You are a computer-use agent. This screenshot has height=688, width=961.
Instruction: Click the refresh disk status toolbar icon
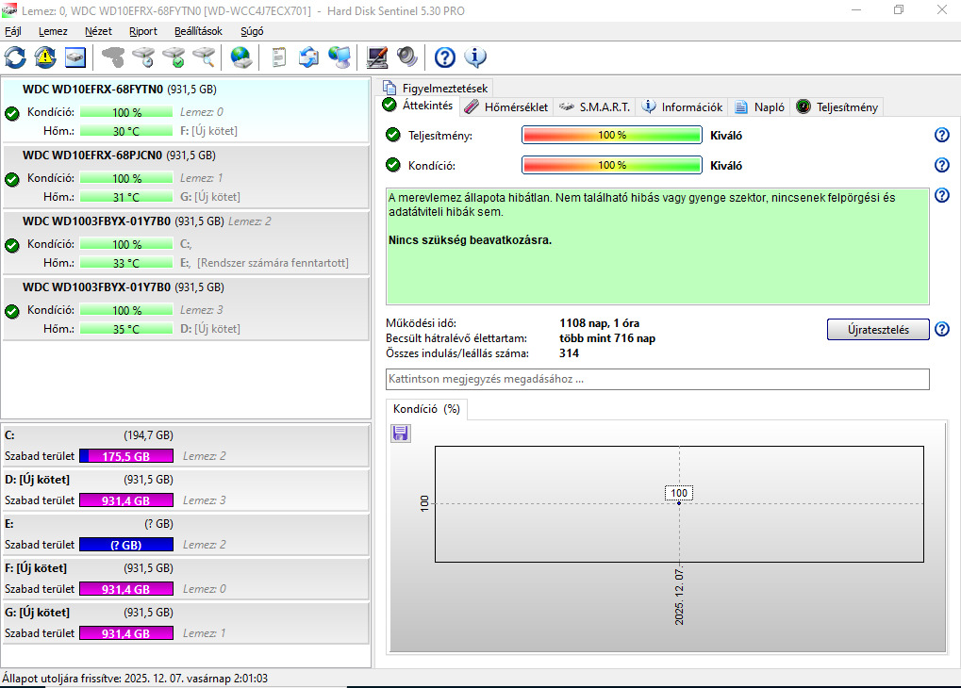pyautogui.click(x=15, y=57)
